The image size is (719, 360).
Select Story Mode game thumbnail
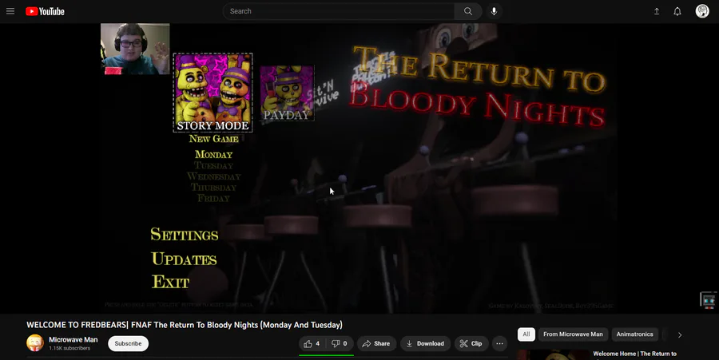213,93
